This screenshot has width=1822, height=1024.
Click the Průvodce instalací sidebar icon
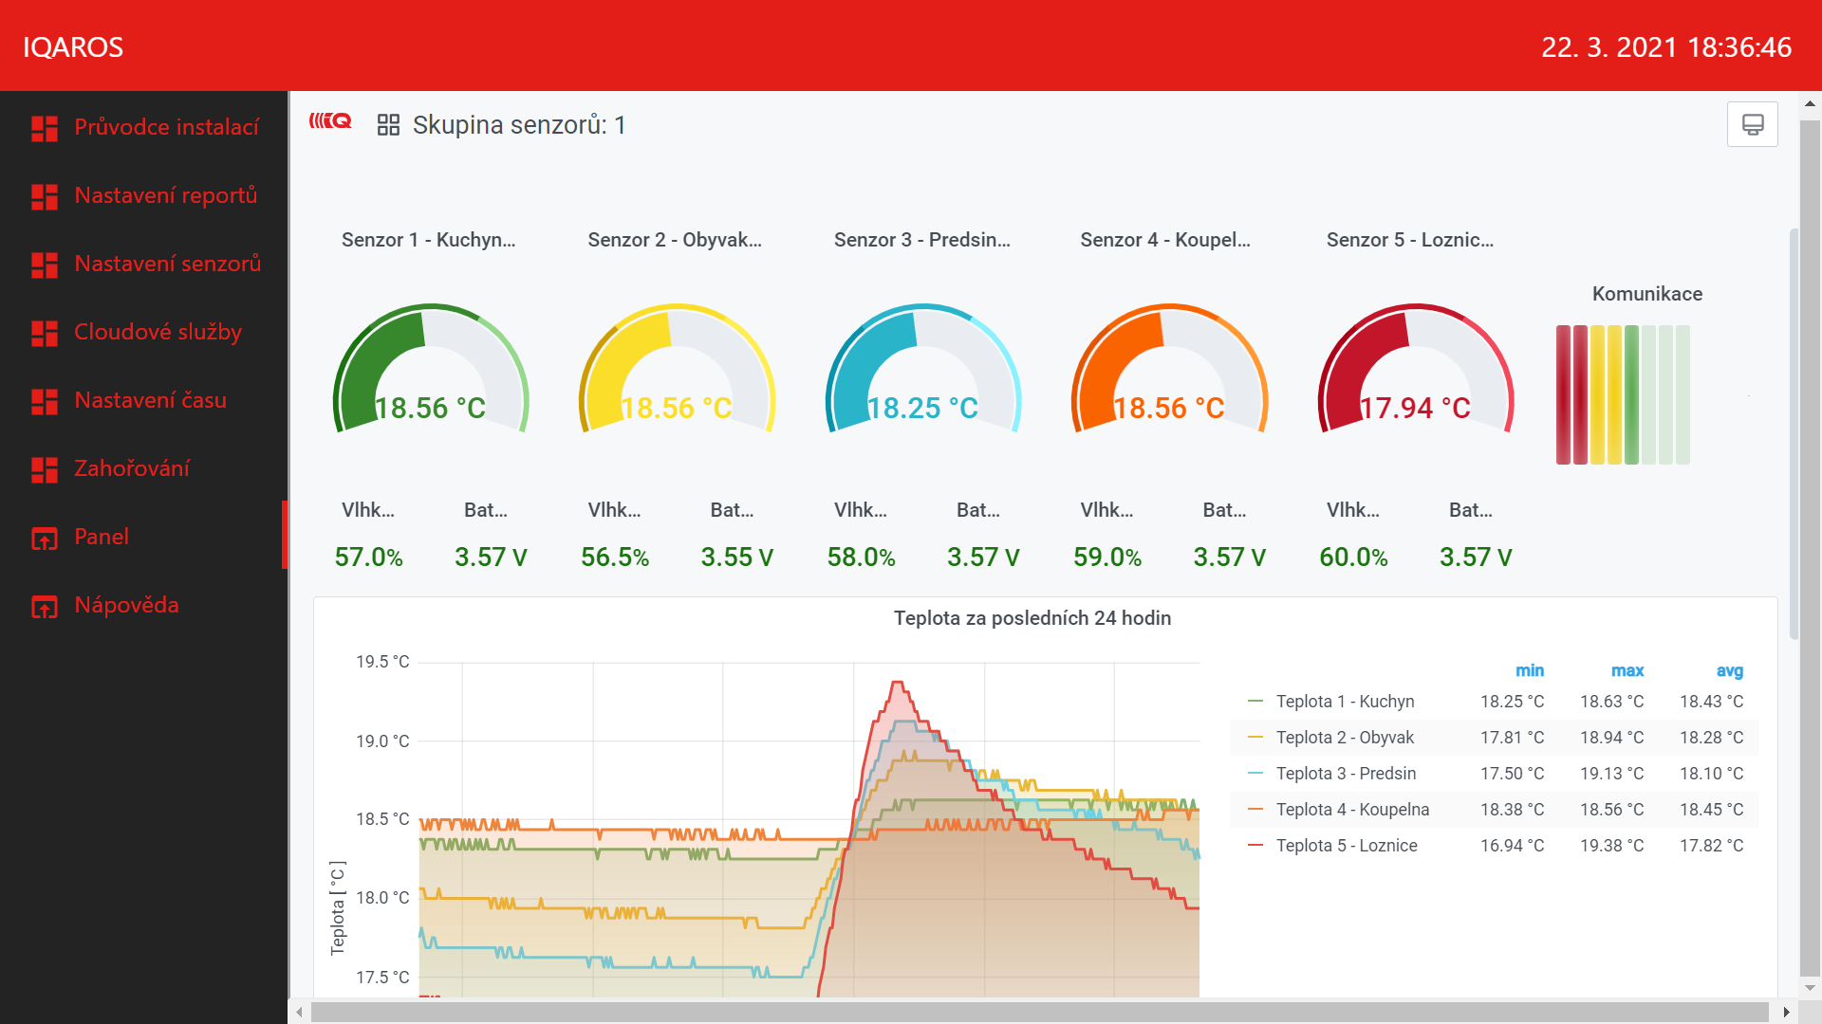pos(45,128)
